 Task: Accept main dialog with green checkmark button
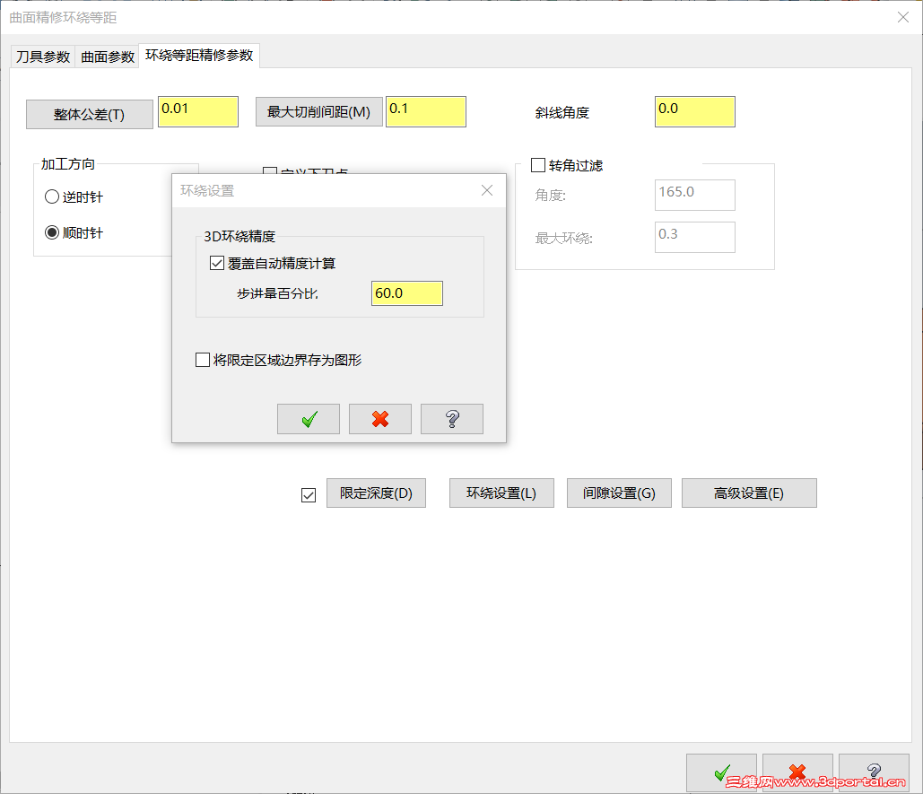point(720,772)
